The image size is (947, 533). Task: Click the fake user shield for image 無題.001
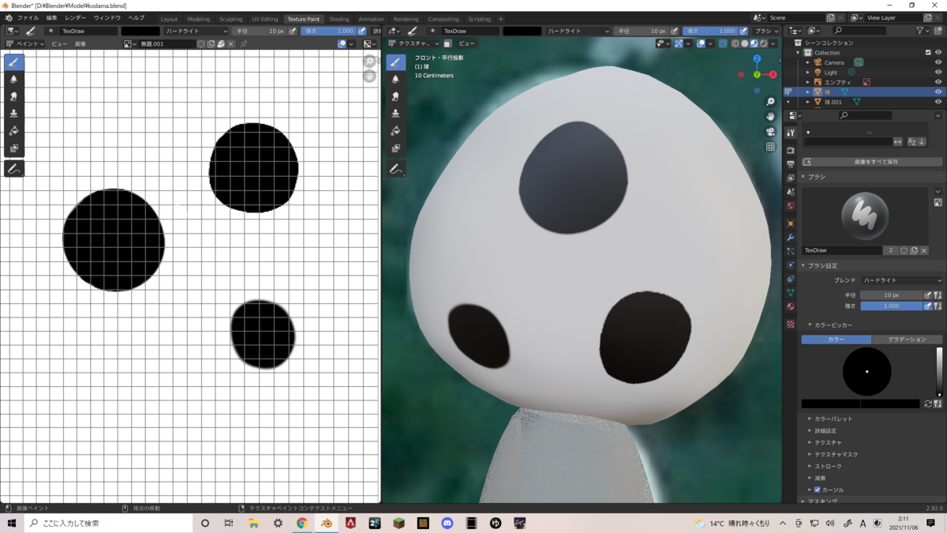pyautogui.click(x=201, y=44)
